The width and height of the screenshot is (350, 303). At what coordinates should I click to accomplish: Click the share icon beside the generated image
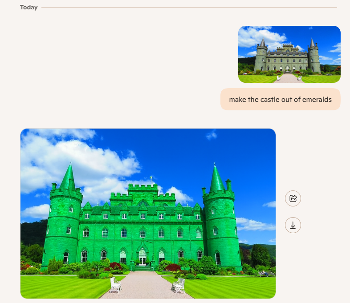pos(293,198)
